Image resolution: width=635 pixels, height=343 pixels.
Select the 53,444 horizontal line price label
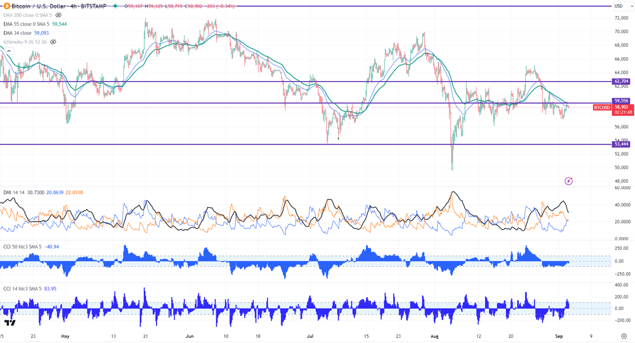[x=621, y=144]
